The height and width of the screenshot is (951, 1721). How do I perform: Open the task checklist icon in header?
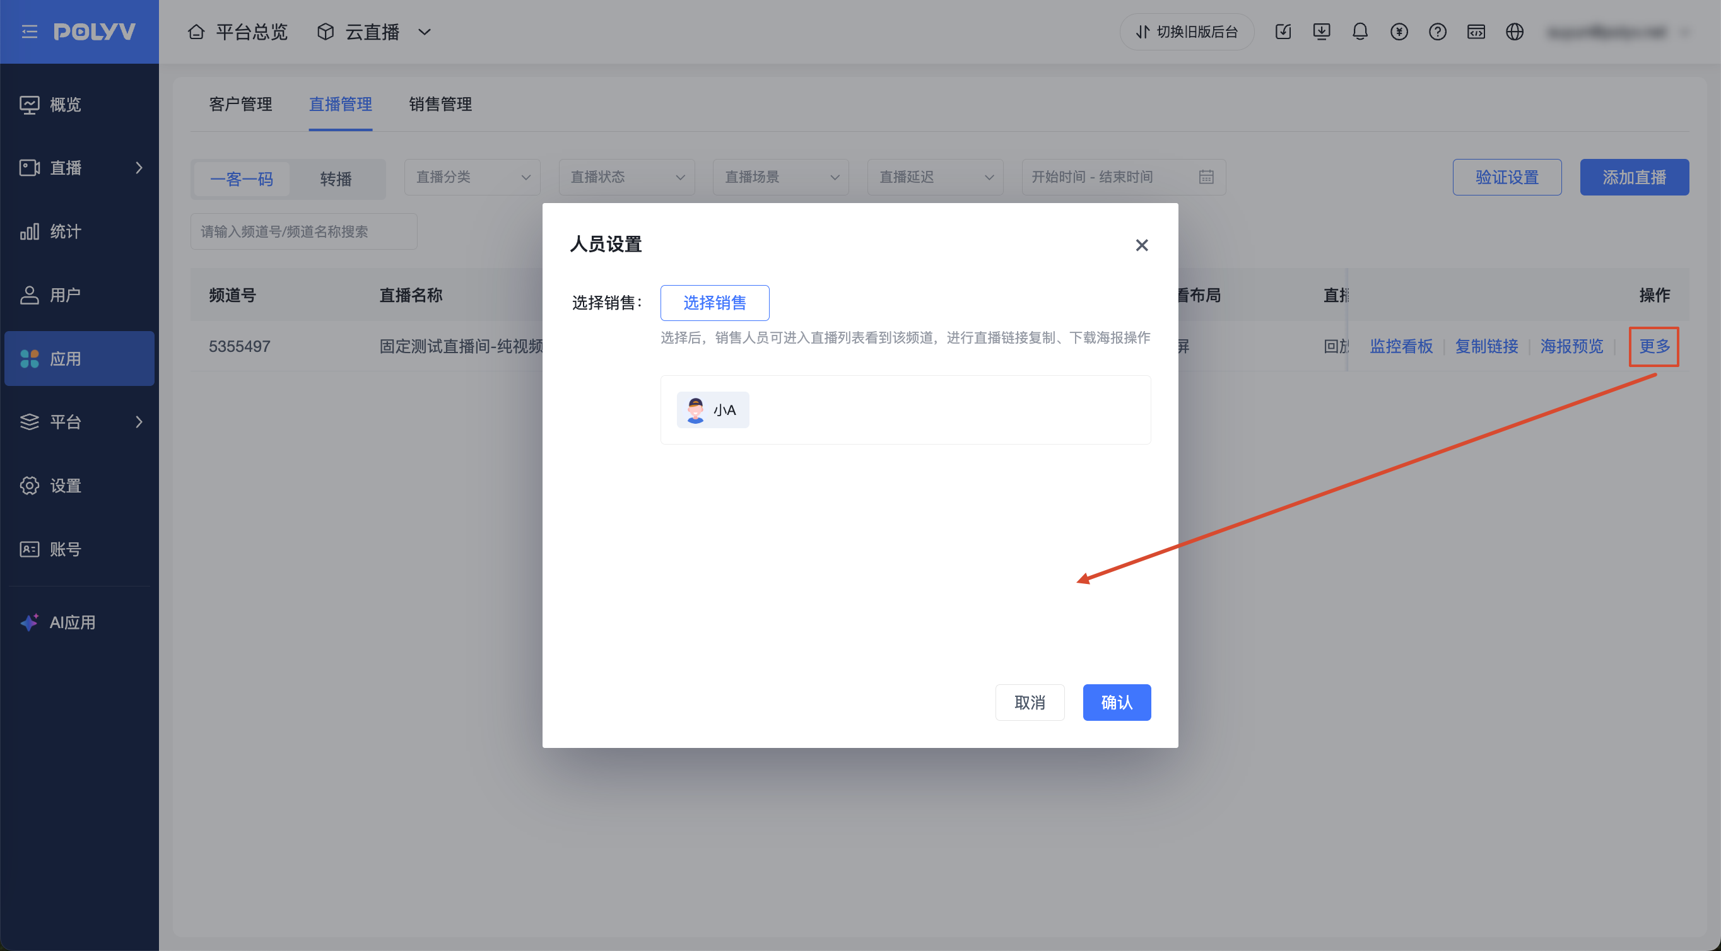1283,32
